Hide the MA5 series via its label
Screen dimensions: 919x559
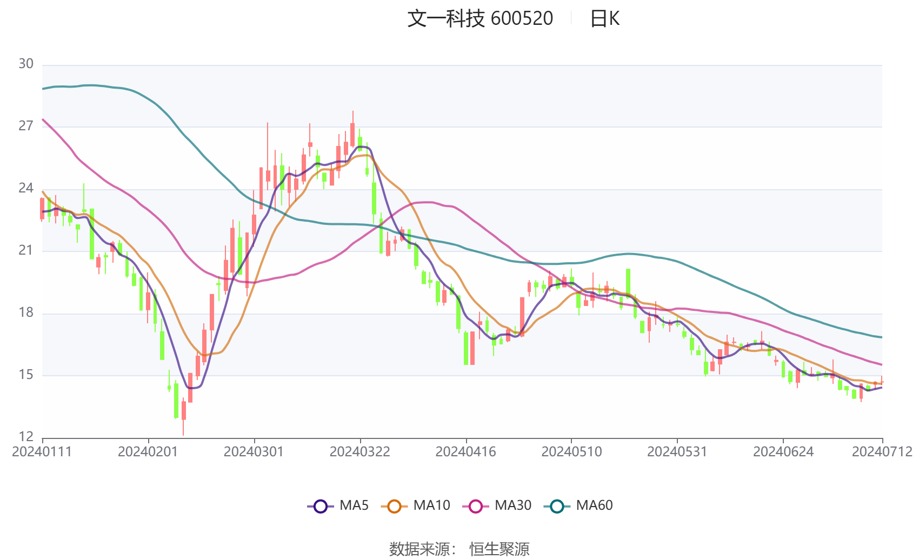click(354, 505)
